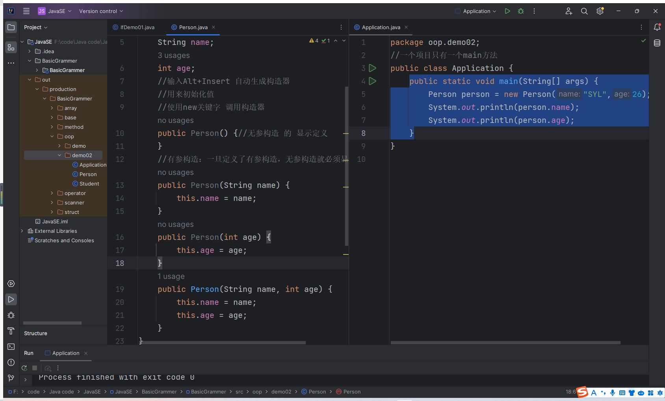Viewport: 665px width, 401px height.
Task: Open Structure tool window icon in left stripe
Action: click(11, 48)
